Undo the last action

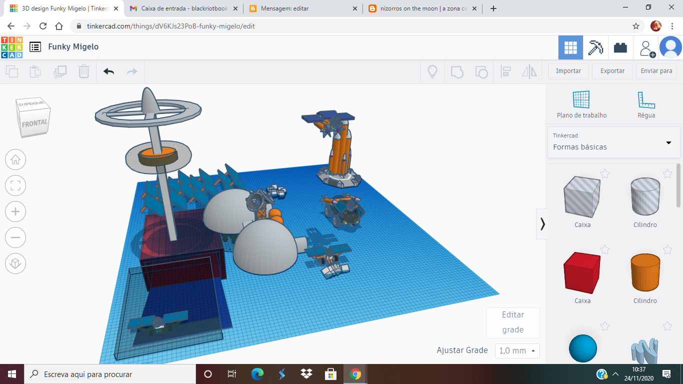click(x=109, y=71)
